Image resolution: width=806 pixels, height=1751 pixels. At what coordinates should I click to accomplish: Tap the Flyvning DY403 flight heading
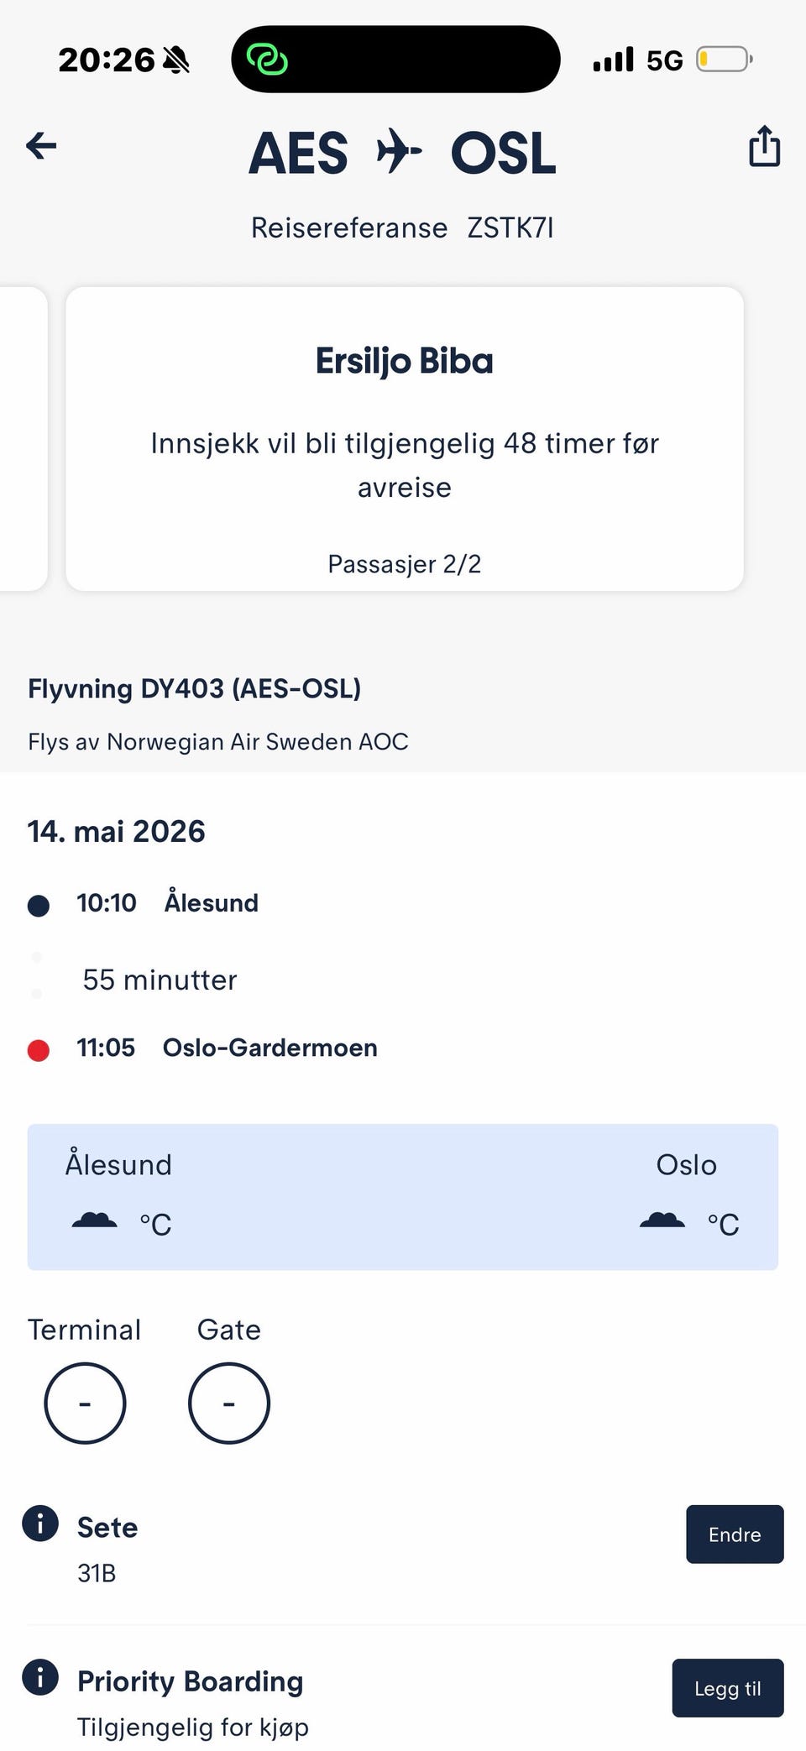[x=194, y=689]
